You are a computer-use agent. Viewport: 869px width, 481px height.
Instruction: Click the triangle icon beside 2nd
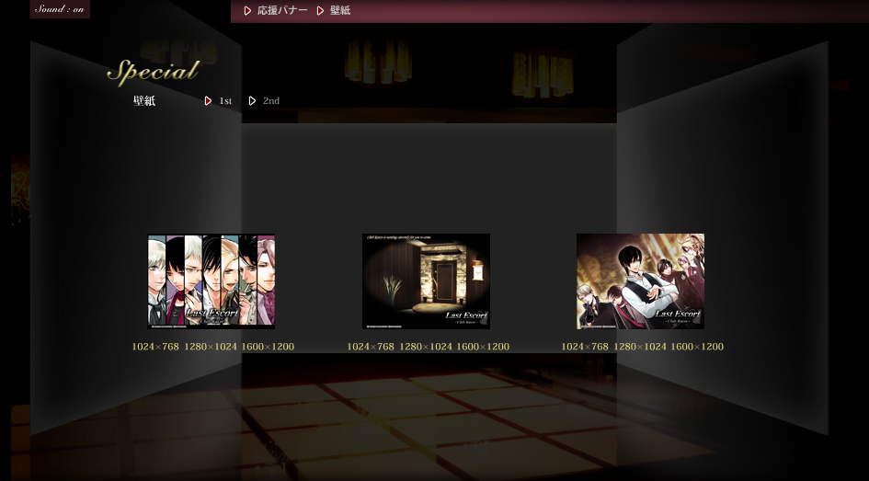tap(252, 101)
